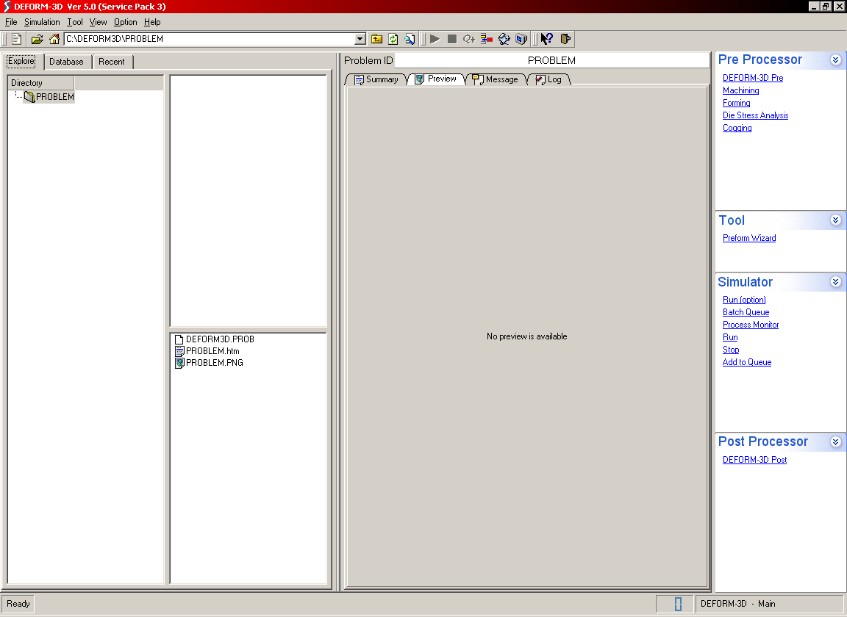Open the Tool menu

[74, 22]
